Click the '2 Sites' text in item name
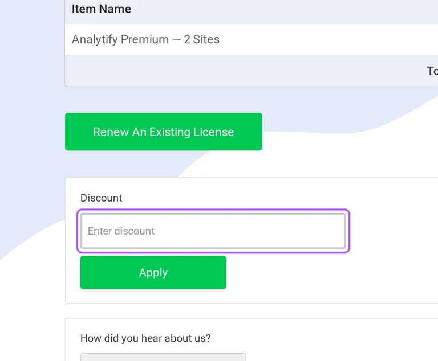438x361 pixels. 202,39
